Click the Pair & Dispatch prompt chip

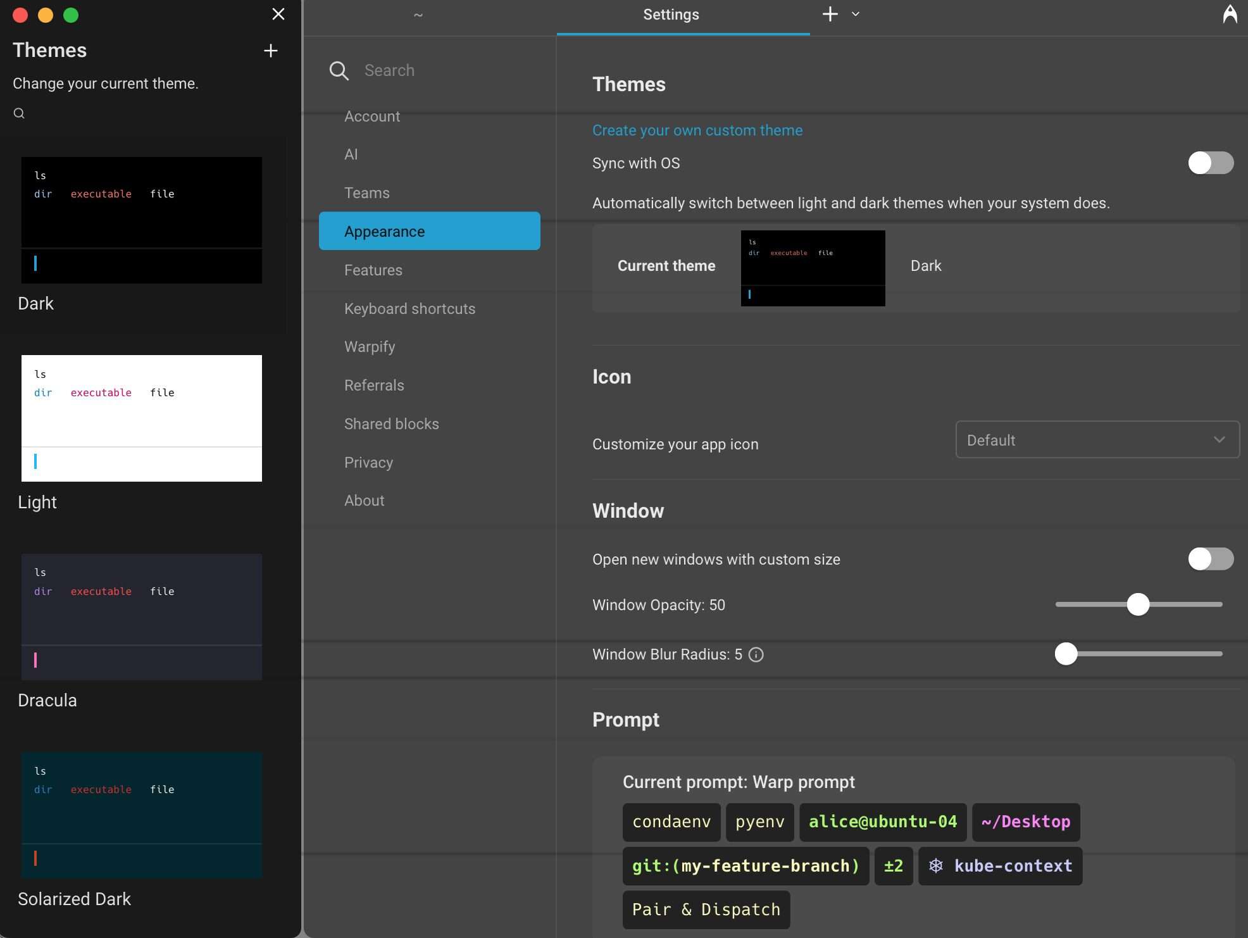point(706,910)
